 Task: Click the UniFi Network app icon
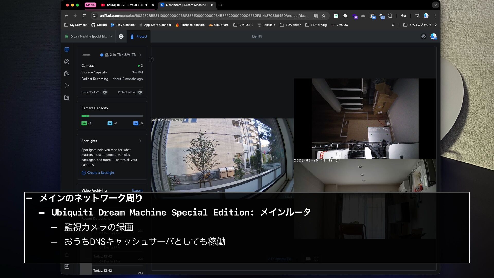coord(121,37)
